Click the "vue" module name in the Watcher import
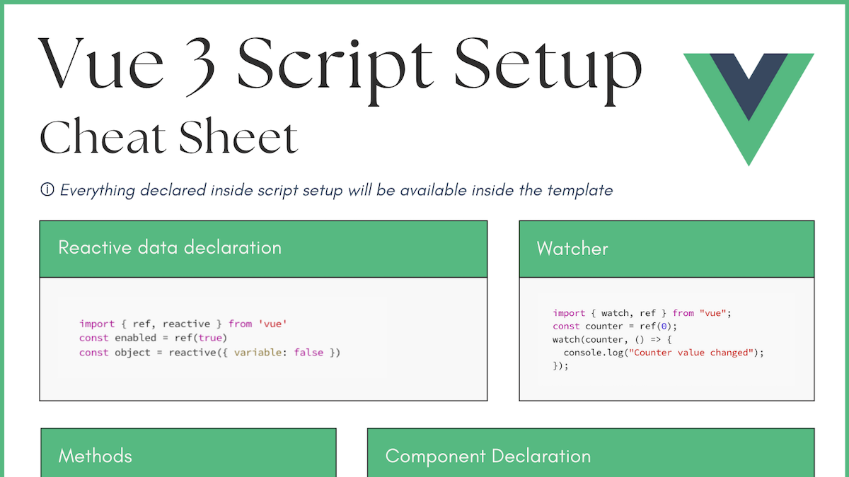Viewport: 849px width, 477px height. click(713, 312)
